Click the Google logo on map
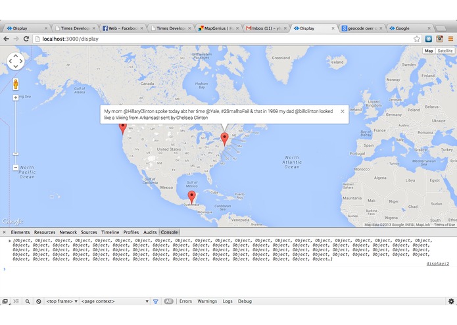This screenshot has height=325, width=457. click(x=12, y=222)
